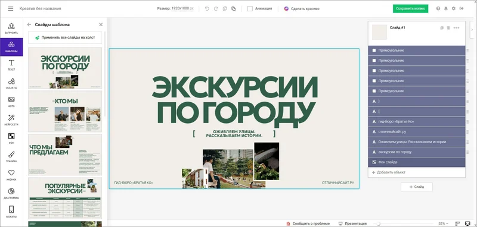Open the Нейросети sidebar tab
This screenshot has width=477, height=227.
click(x=11, y=120)
